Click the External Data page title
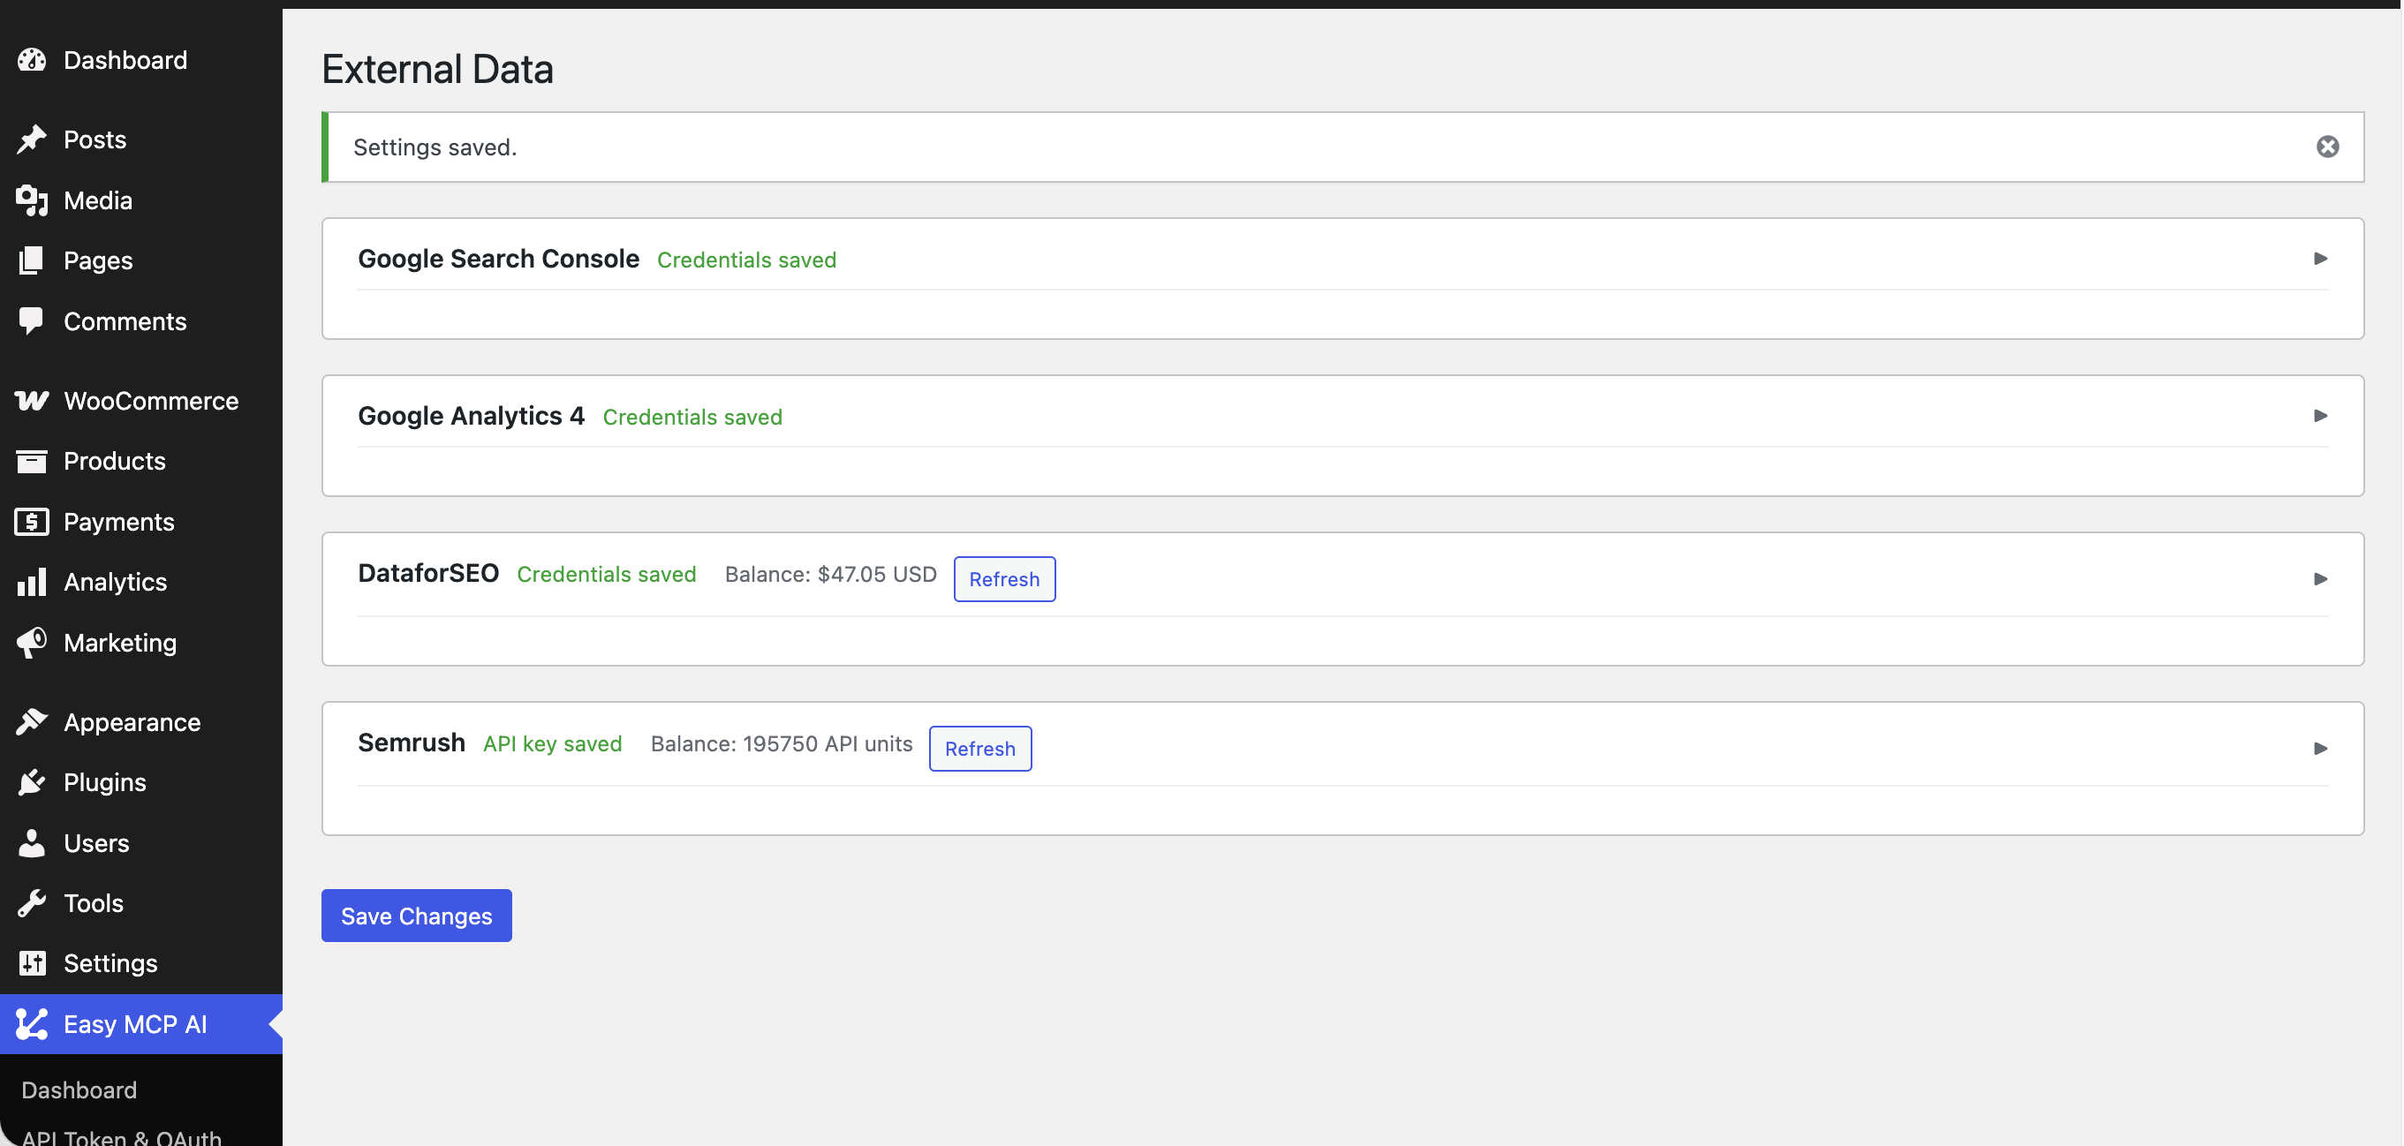Image resolution: width=2404 pixels, height=1146 pixels. pyautogui.click(x=438, y=69)
